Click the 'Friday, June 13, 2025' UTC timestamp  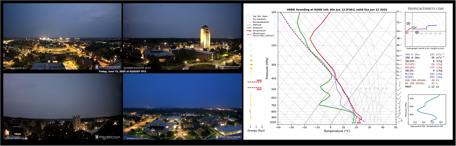pyautogui.click(x=122, y=71)
